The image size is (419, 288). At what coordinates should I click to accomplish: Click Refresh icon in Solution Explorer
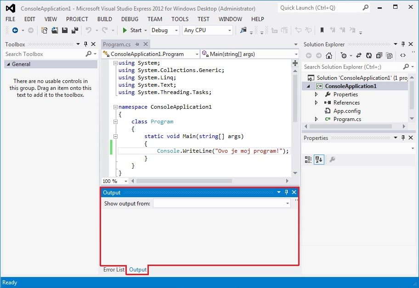(368, 55)
